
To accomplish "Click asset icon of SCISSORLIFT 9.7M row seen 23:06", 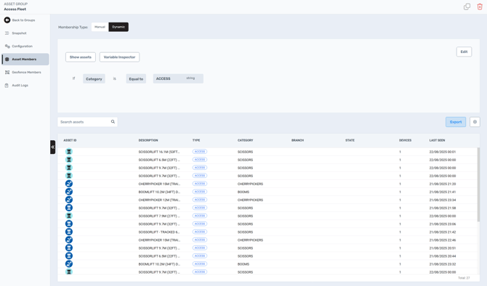I will point(69,224).
